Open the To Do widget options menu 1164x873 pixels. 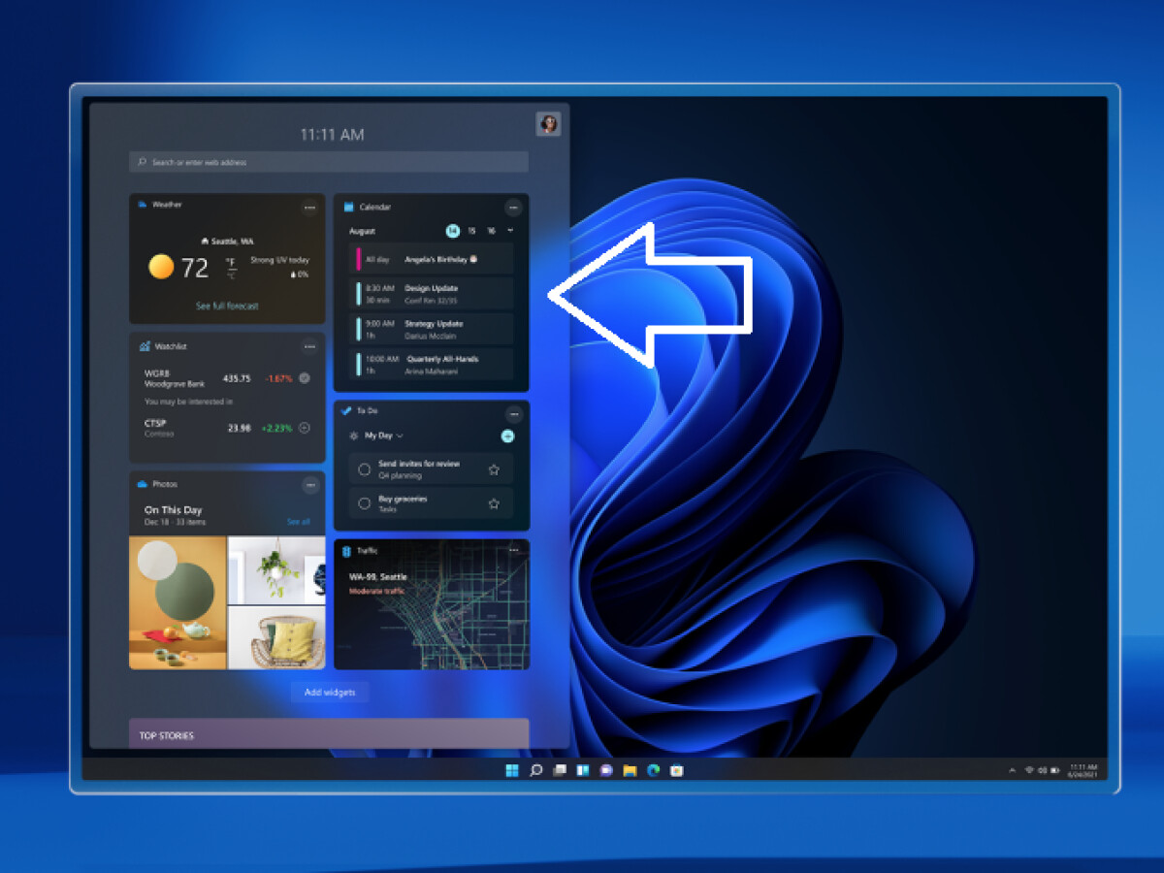click(513, 414)
